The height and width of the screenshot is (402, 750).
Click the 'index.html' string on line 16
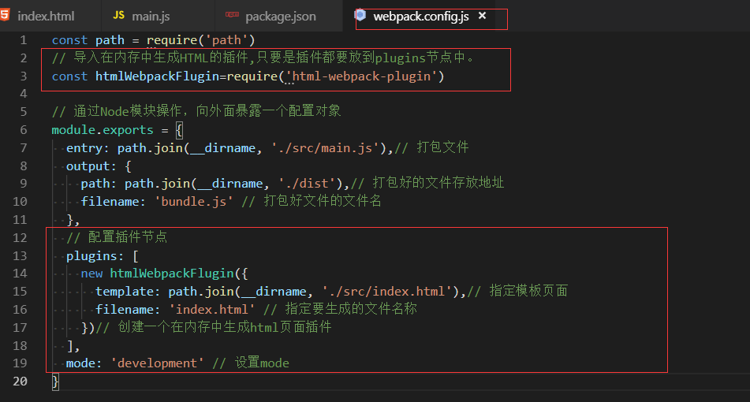(x=212, y=310)
